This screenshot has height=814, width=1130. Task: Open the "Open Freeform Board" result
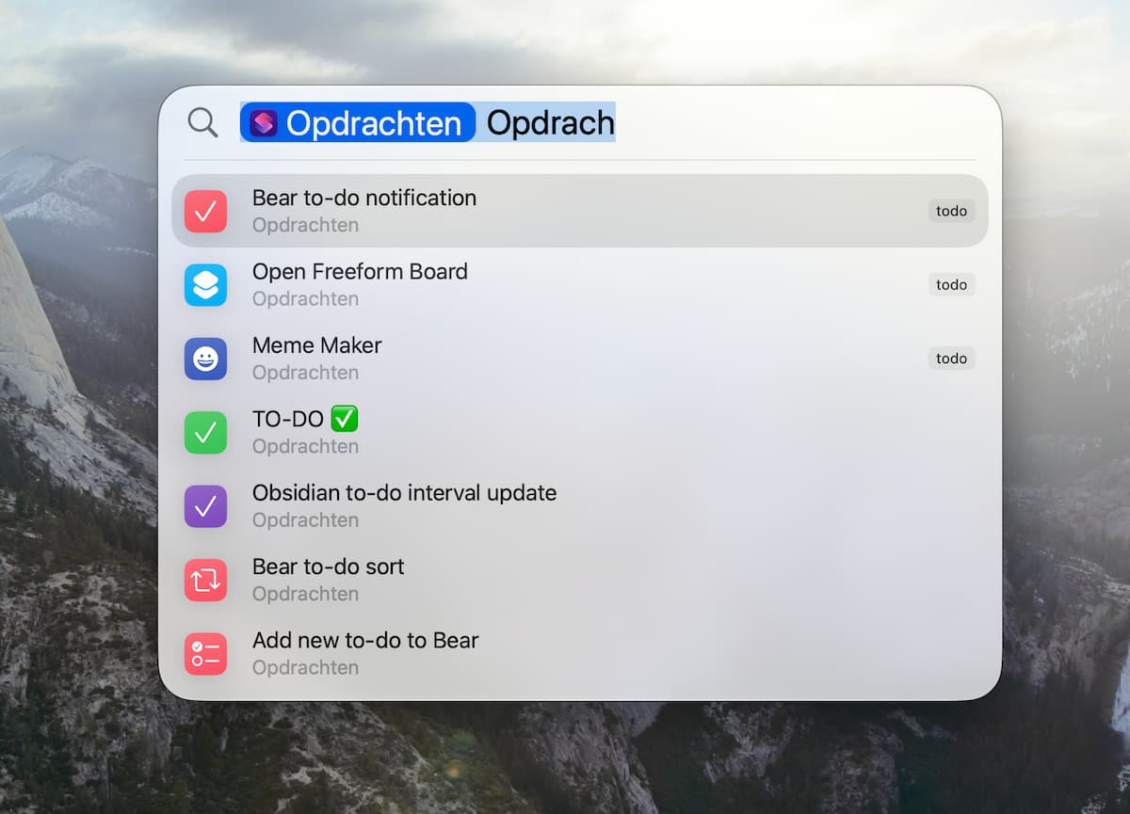pyautogui.click(x=580, y=285)
